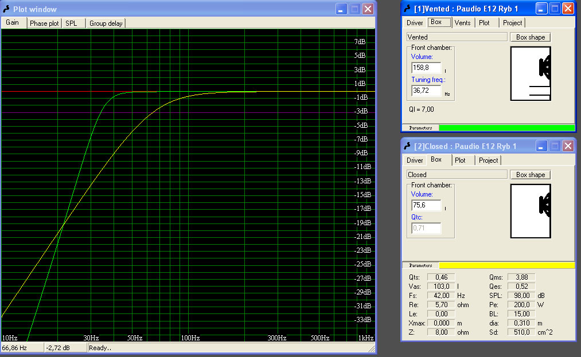Maximize the Vented window

pyautogui.click(x=555, y=9)
